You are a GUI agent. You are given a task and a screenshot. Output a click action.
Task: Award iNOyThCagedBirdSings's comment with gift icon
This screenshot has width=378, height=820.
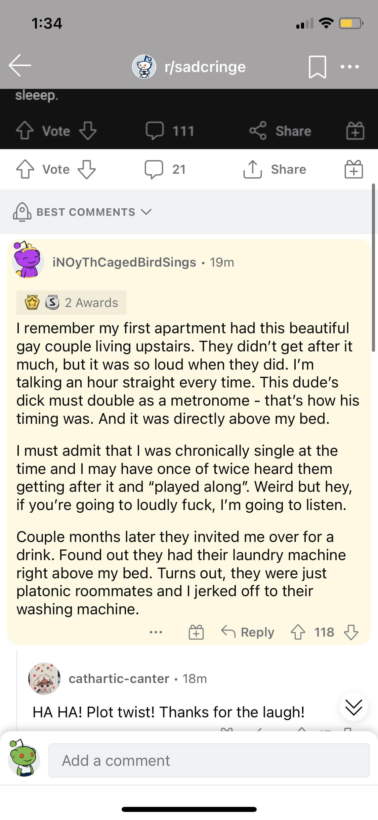(196, 632)
